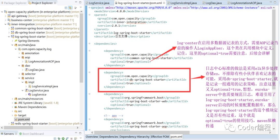
Task: Open the LogService.java editor tab
Action: (97, 3)
